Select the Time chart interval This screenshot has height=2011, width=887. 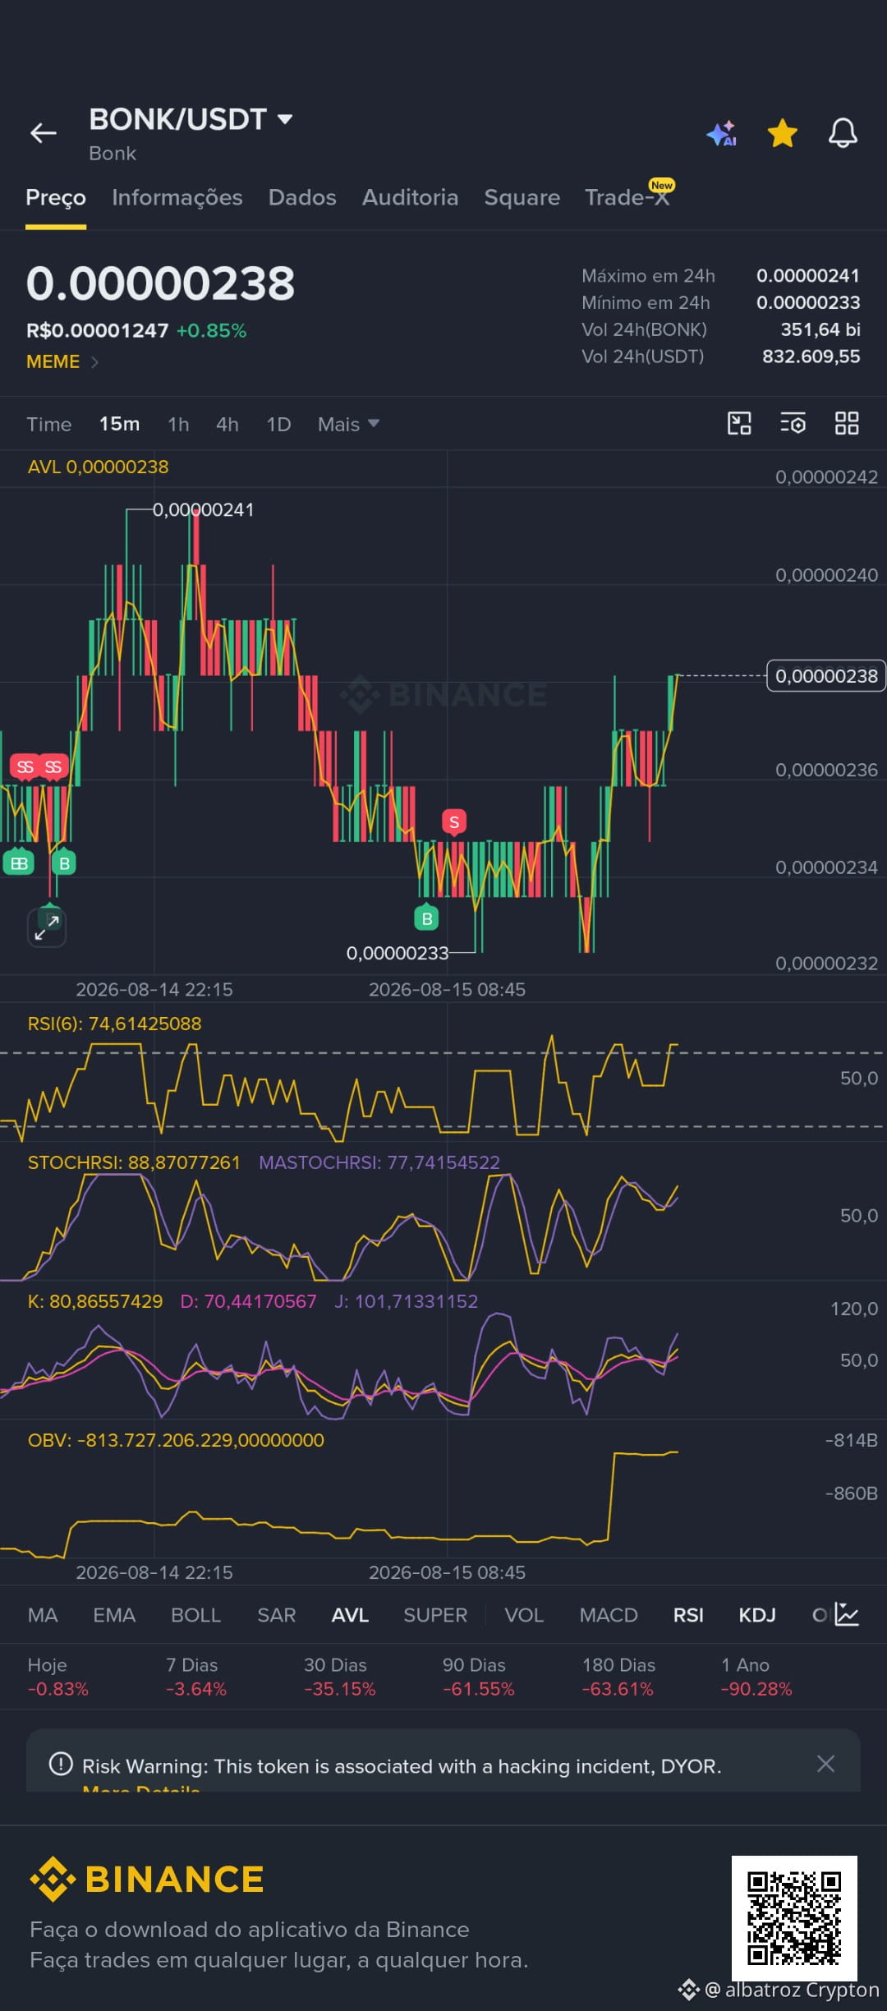49,424
